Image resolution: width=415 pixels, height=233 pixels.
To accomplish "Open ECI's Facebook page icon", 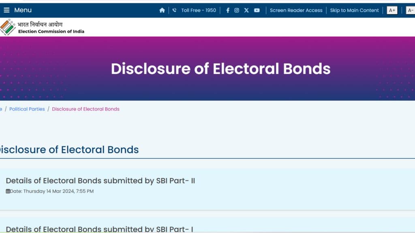I will pos(227,10).
